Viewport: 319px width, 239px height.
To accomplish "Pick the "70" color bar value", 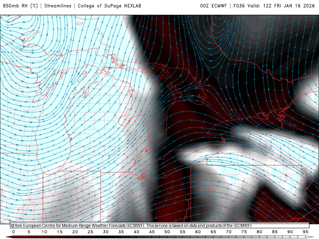I will [228, 232].
